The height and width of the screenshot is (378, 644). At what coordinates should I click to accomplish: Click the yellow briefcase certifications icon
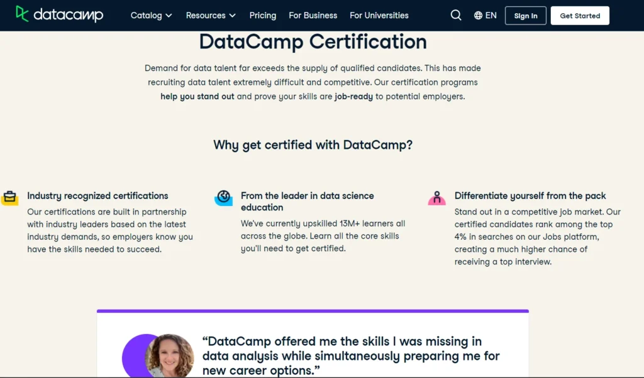click(10, 197)
